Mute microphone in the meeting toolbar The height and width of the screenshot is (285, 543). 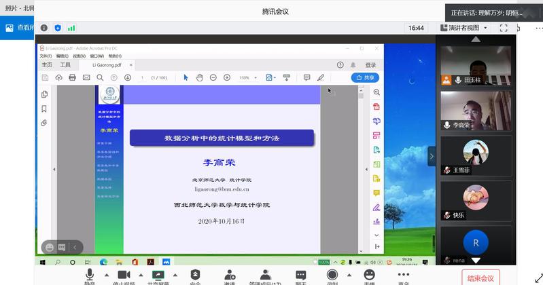point(90,275)
